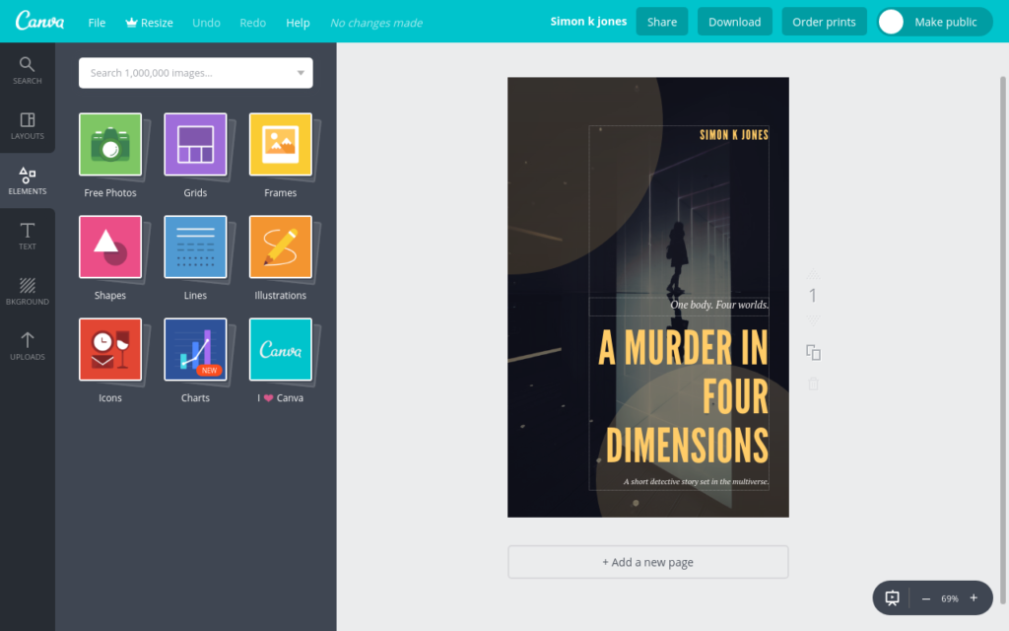The image size is (1009, 631).
Task: Open the Help menu
Action: point(298,23)
